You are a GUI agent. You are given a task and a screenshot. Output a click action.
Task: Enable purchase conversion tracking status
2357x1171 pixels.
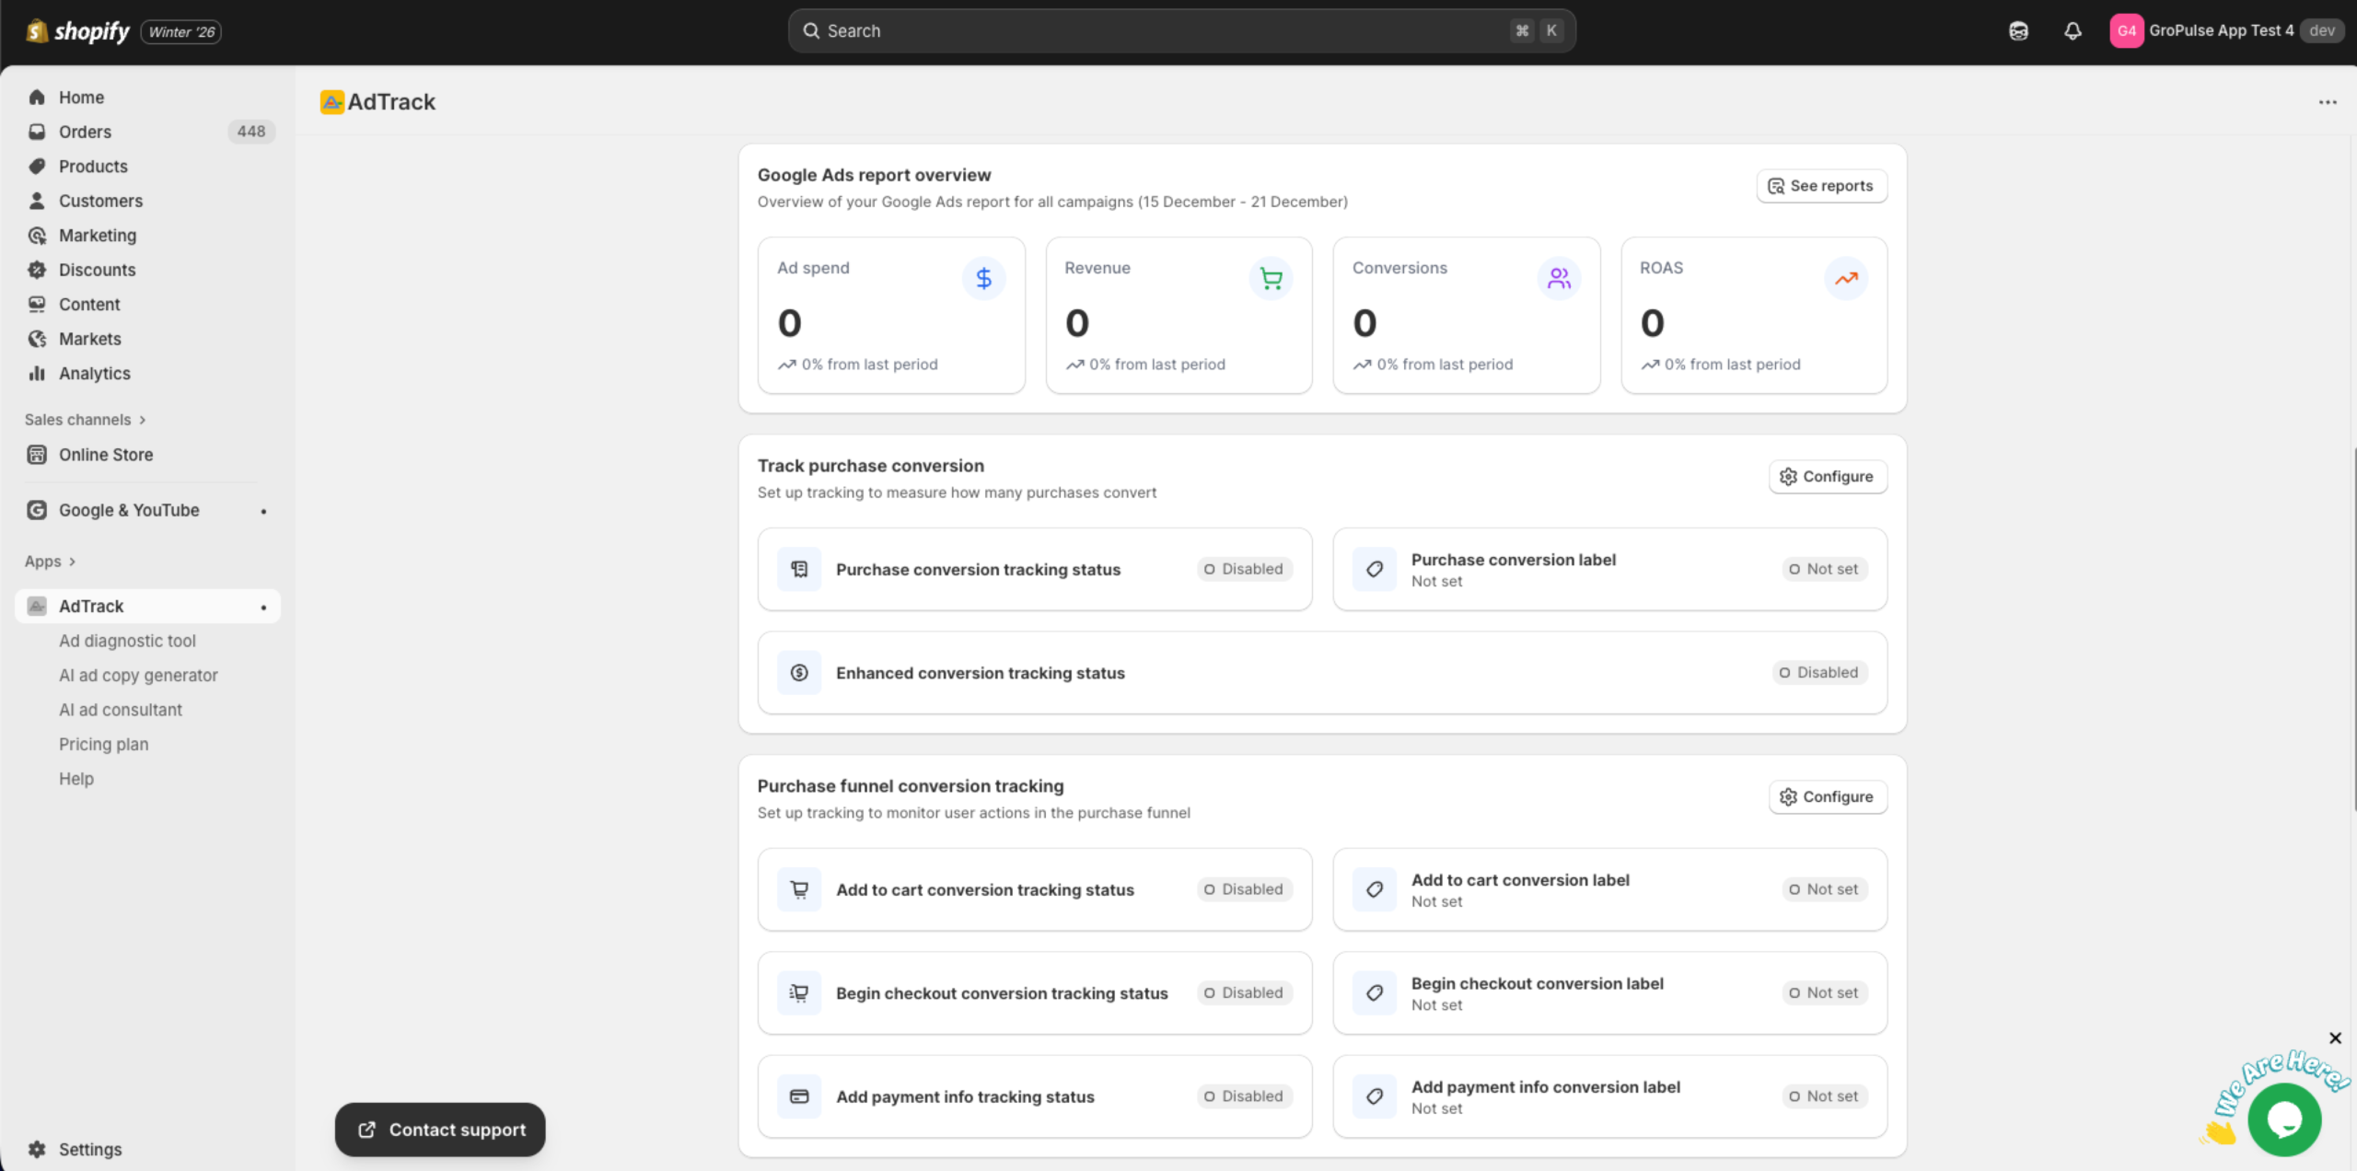1243,569
